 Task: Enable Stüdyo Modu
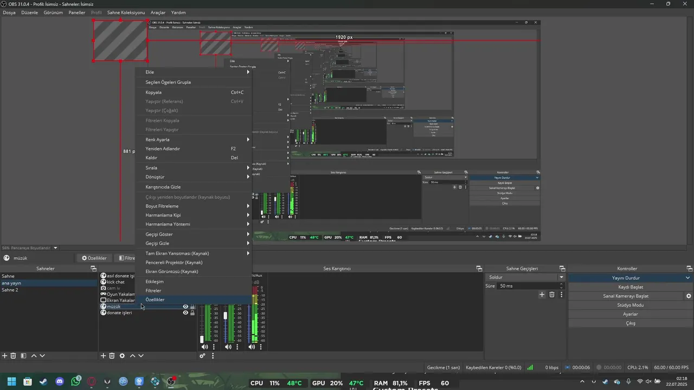[631, 305]
